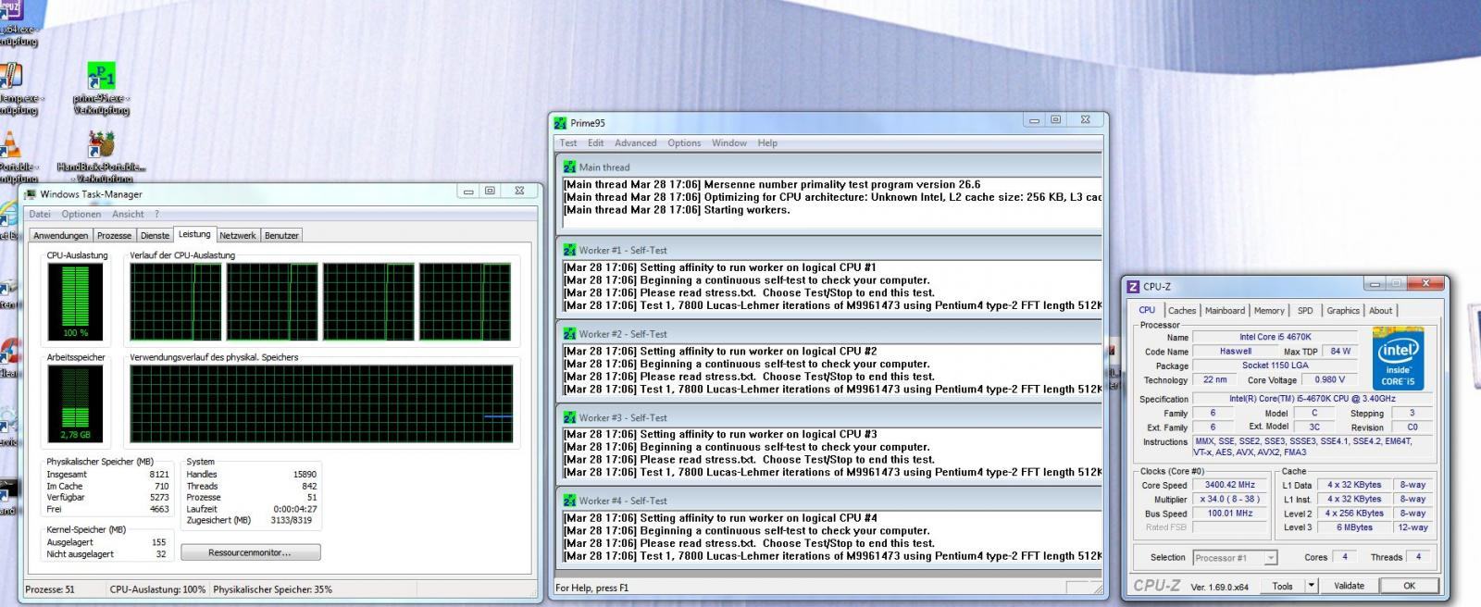This screenshot has width=1481, height=607.
Task: Click 'For Help, press F1' status bar text
Action: click(592, 588)
